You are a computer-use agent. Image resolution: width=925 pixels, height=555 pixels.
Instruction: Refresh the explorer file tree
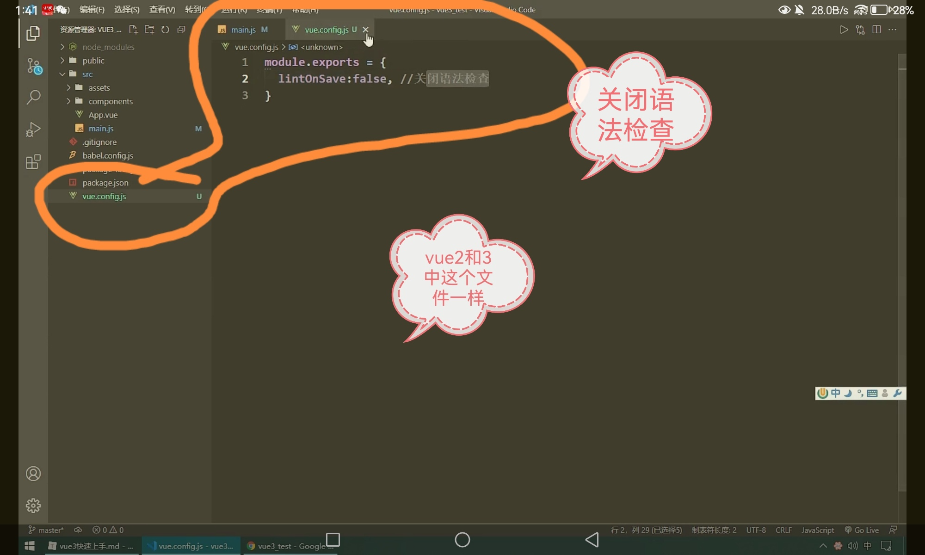[x=165, y=30]
